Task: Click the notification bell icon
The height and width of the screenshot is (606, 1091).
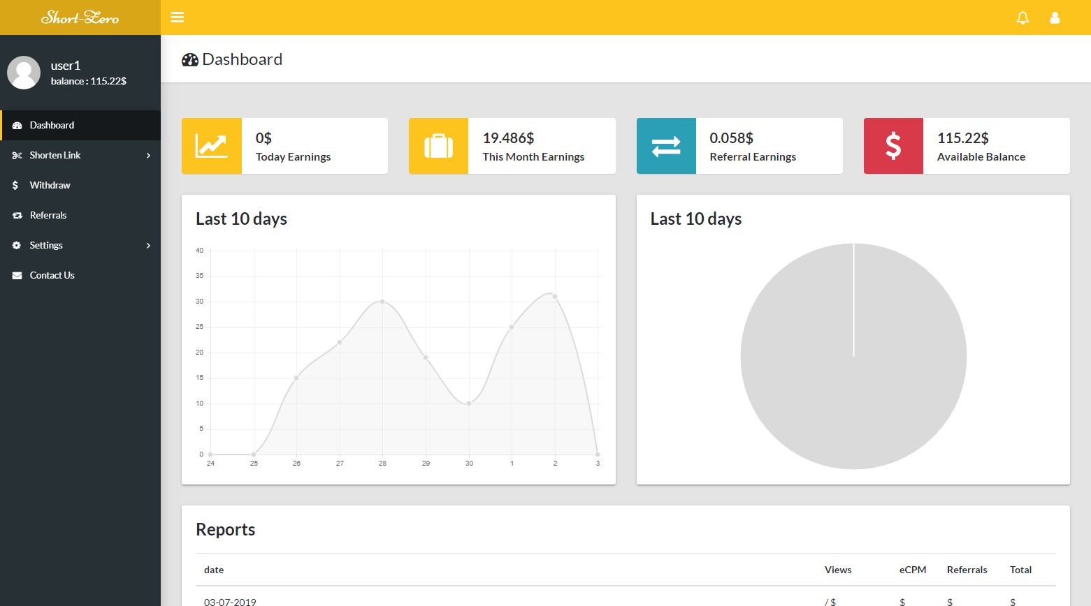Action: coord(1023,18)
